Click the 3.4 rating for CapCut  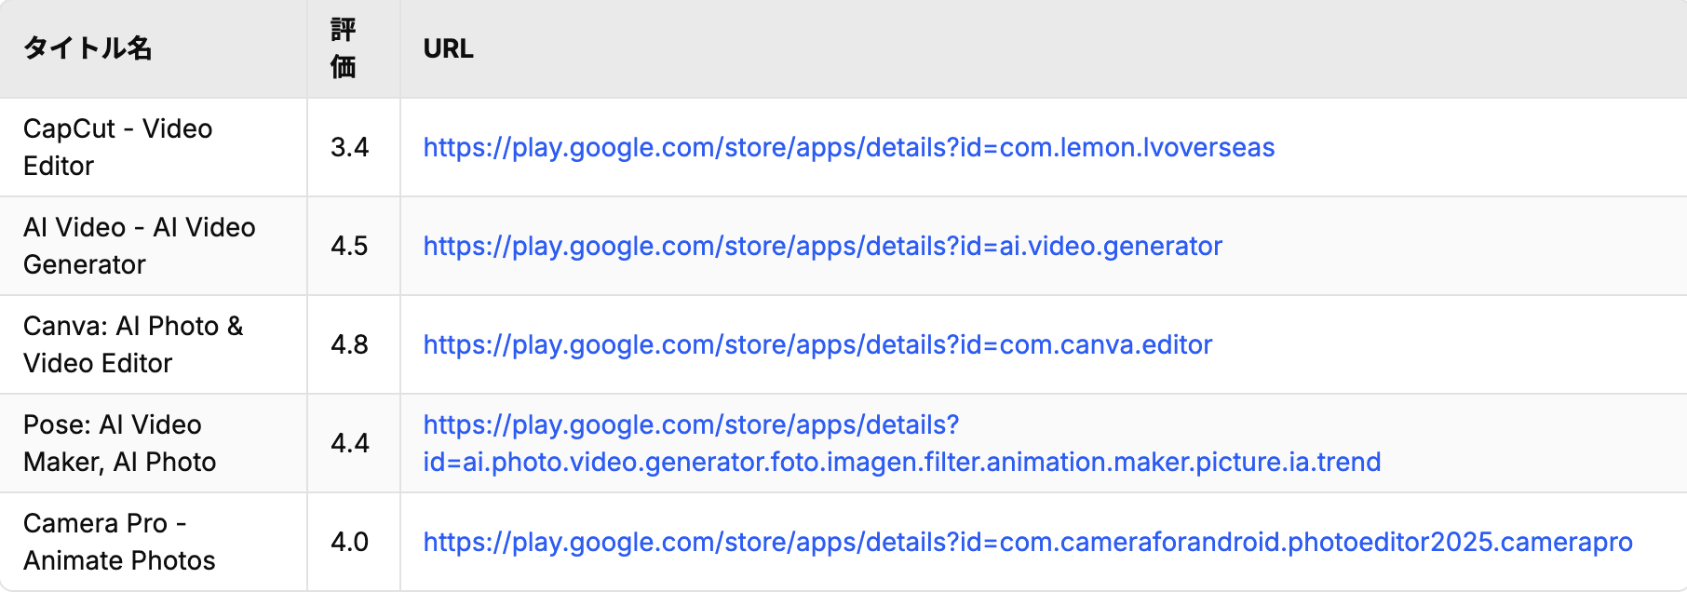349,147
